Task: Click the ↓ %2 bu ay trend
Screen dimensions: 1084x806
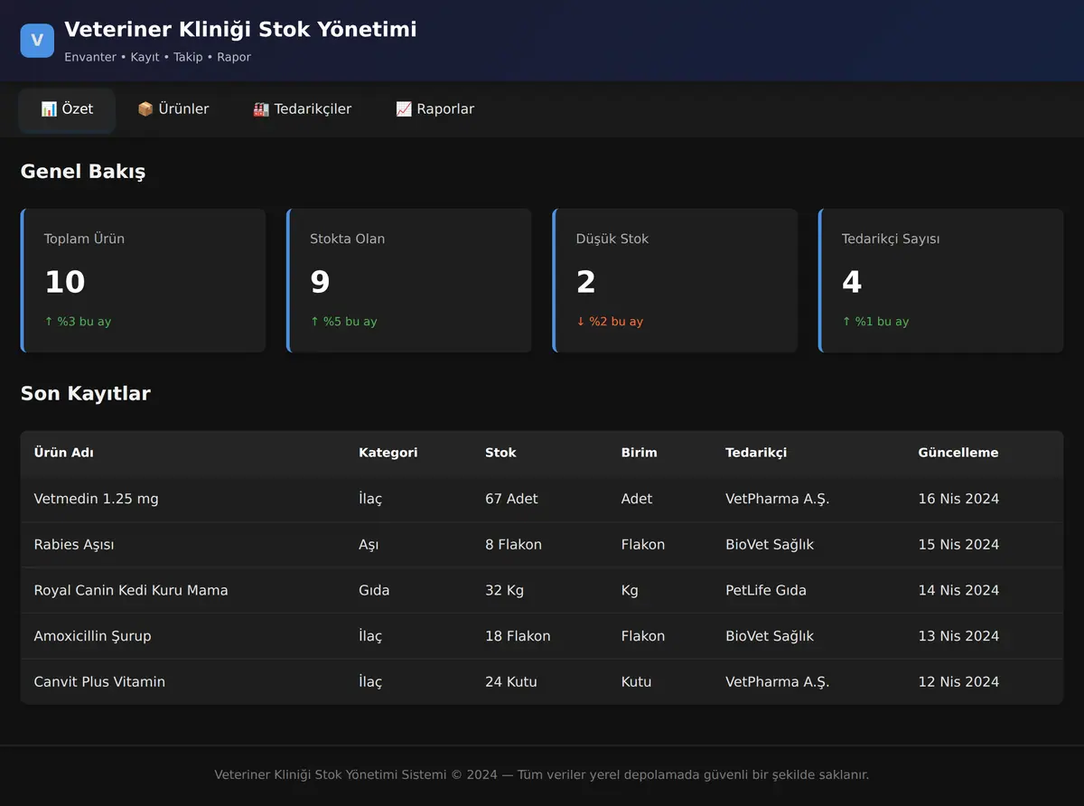Action: click(x=610, y=322)
